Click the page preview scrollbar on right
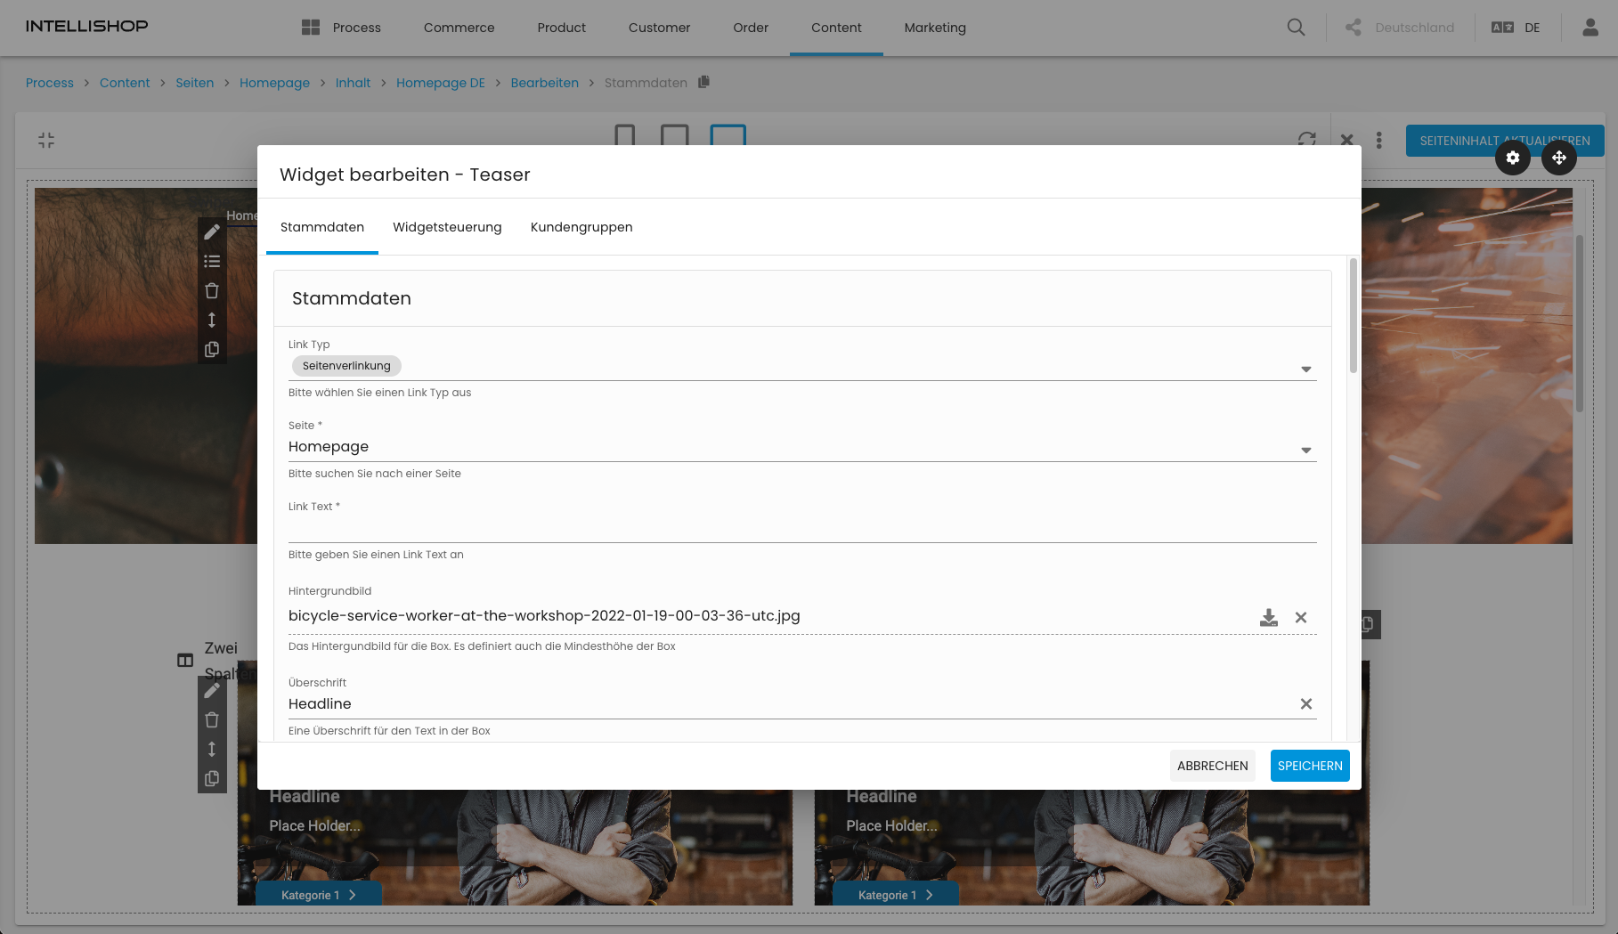This screenshot has width=1618, height=934. click(x=1579, y=323)
